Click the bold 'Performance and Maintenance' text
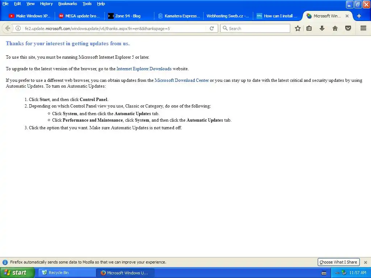This screenshot has width=371, height=278. 93,120
